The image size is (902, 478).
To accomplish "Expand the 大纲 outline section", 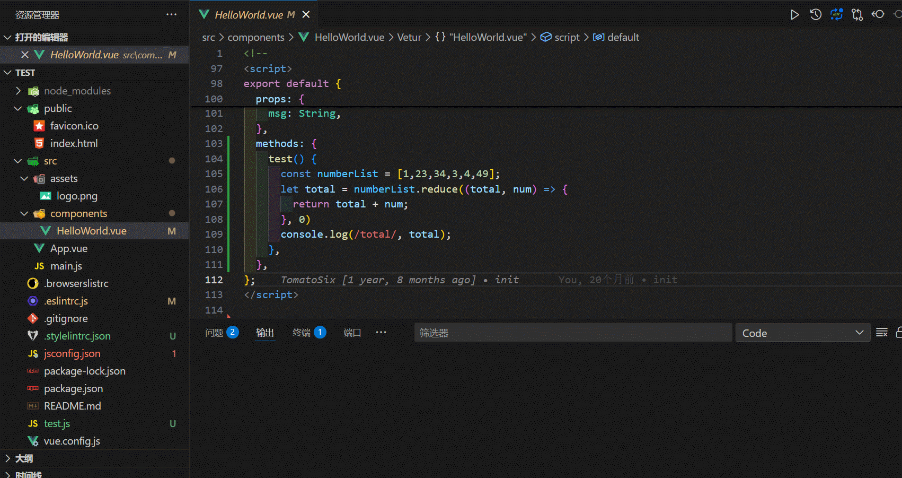I will tap(7, 458).
